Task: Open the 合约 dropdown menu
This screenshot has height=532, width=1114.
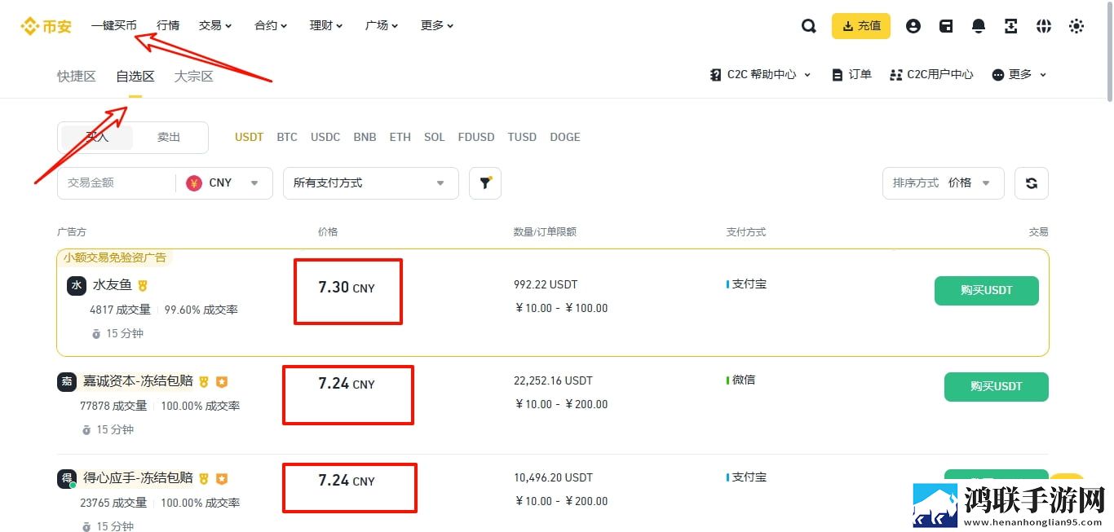Action: point(271,26)
